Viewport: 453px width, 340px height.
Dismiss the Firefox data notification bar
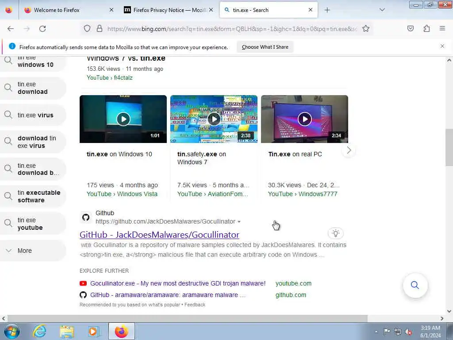coord(442,46)
